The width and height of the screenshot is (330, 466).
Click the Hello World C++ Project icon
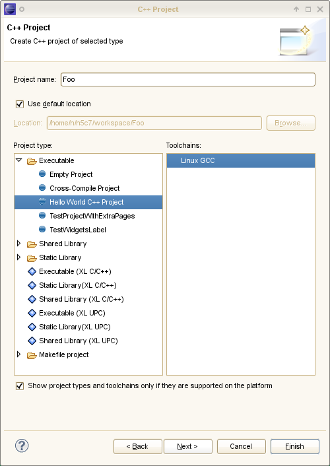[42, 202]
